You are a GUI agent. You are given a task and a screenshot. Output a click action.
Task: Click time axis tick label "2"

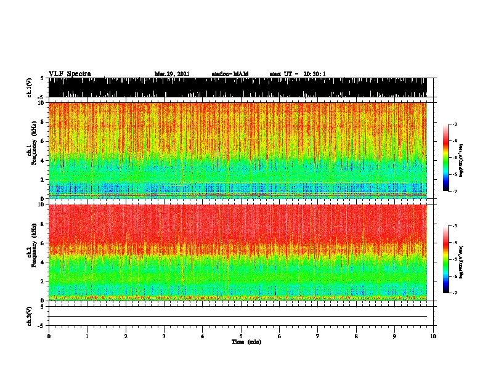126,336
